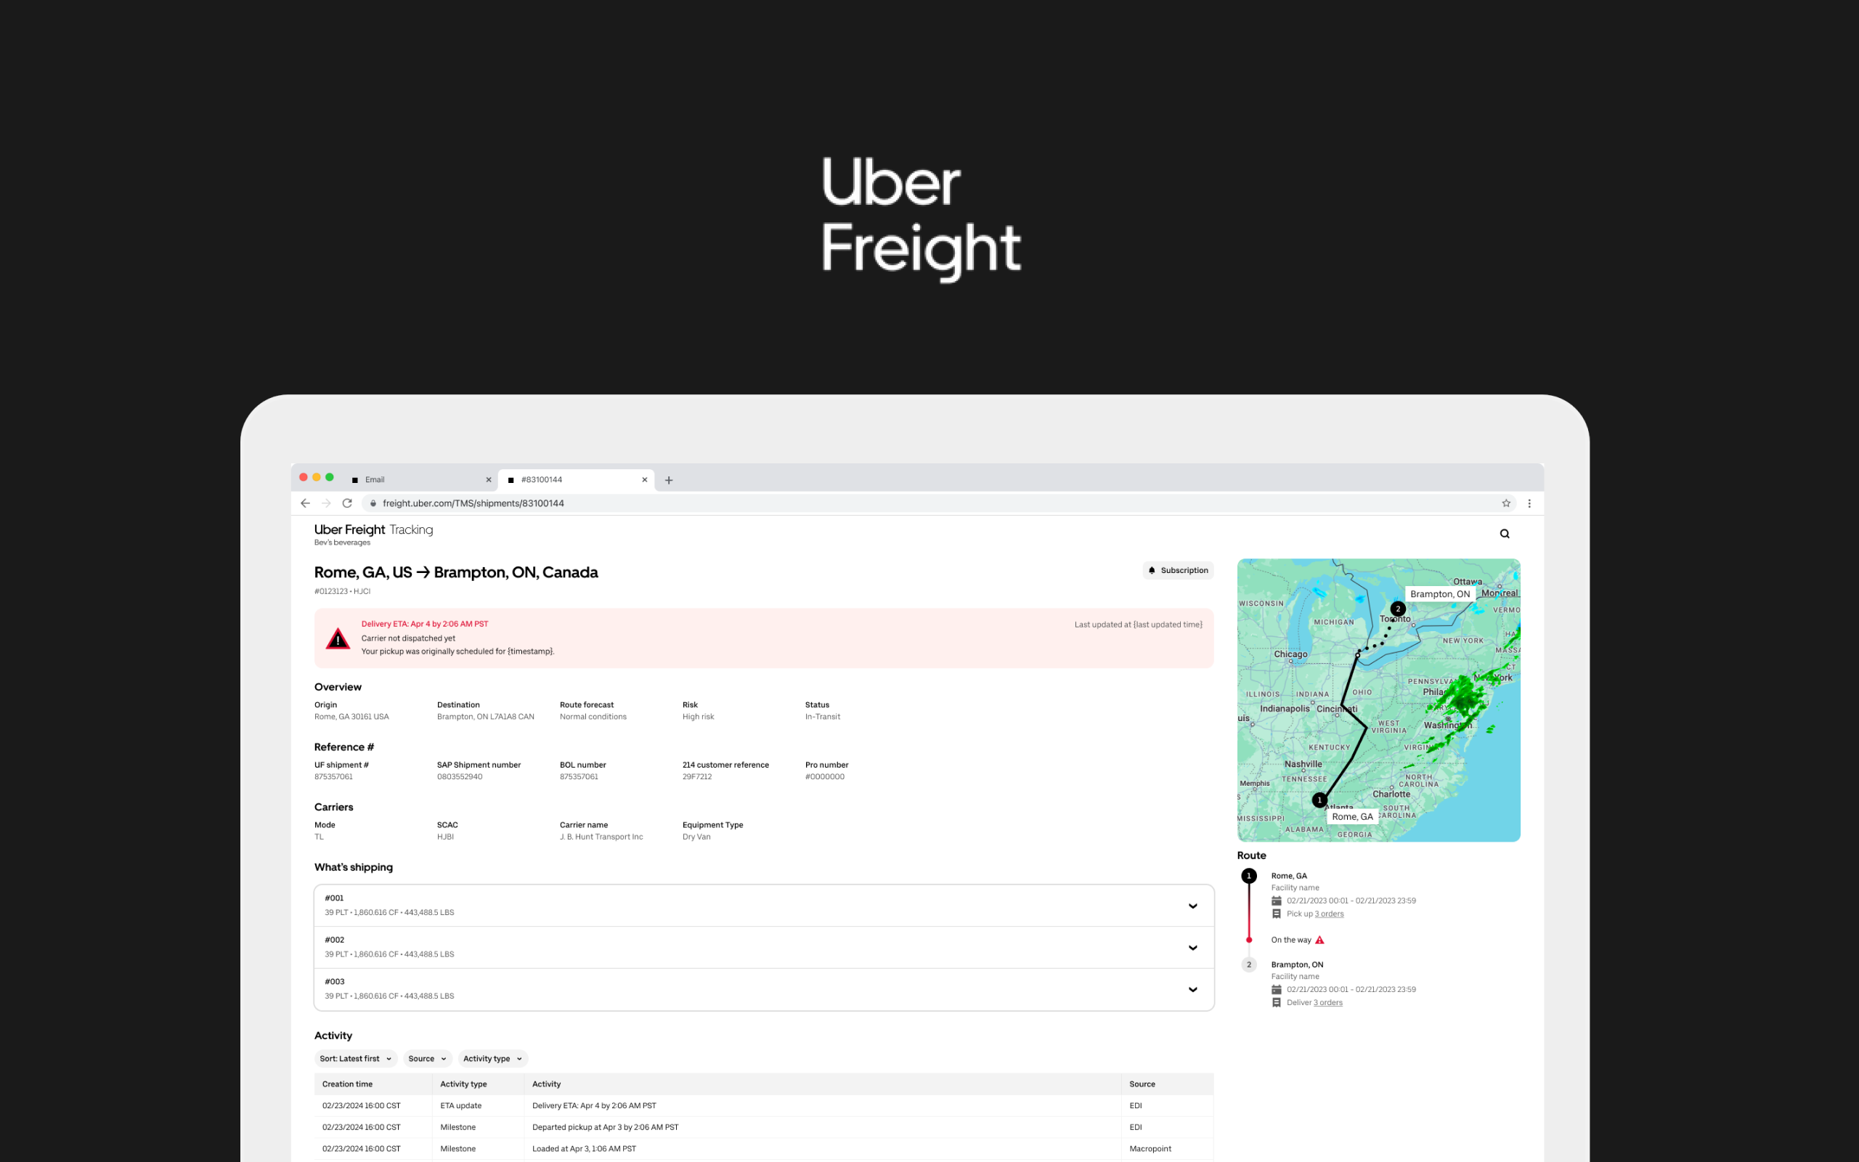
Task: Open the 3 orders link under Pick up
Action: (1329, 914)
